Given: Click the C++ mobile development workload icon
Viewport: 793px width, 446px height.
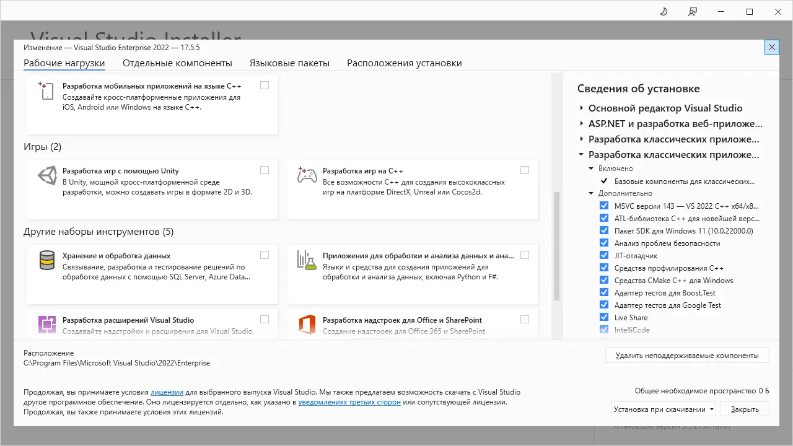Looking at the screenshot, I should pos(47,90).
